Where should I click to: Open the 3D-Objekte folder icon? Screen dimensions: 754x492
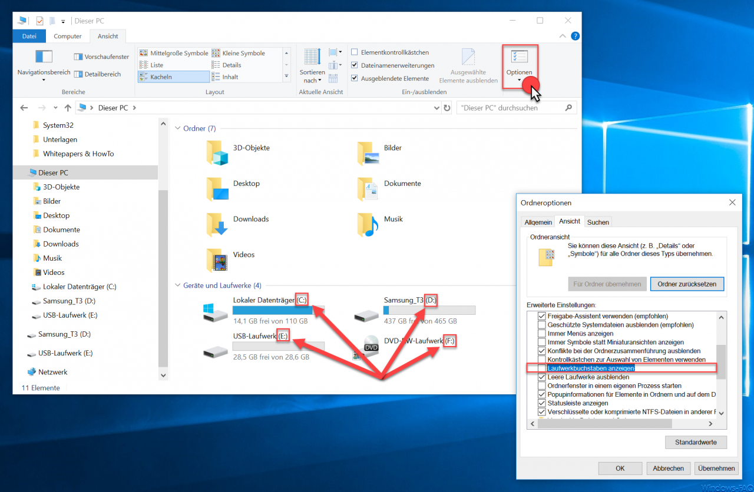click(x=217, y=153)
